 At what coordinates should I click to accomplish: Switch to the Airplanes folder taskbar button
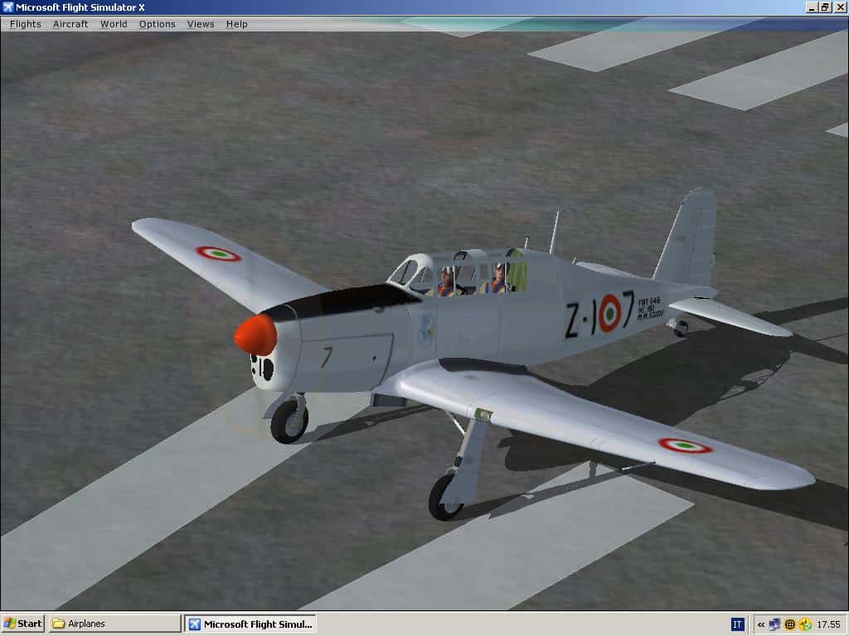(114, 624)
